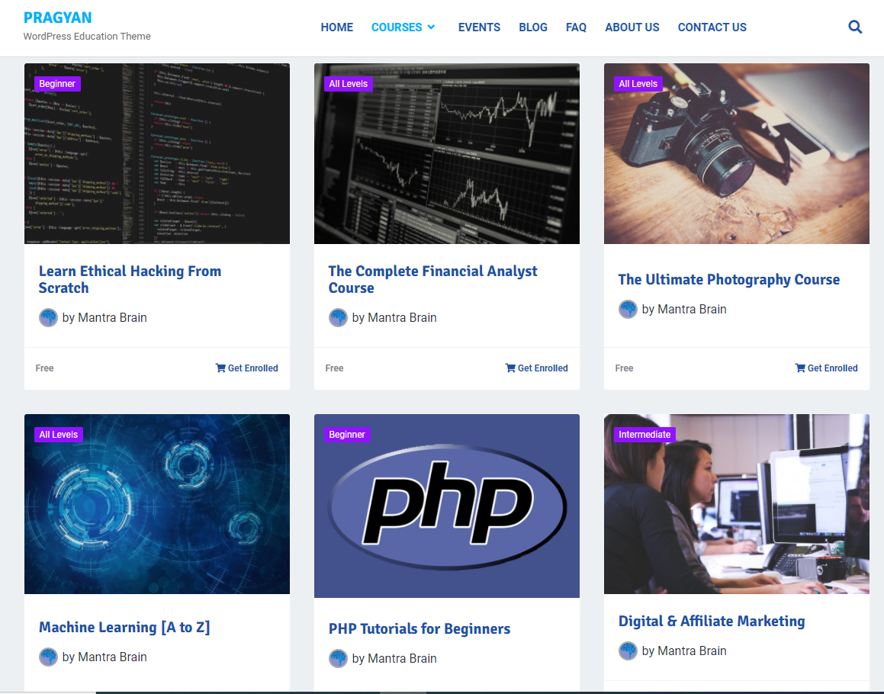Click author avatar on Ethical Hacking card
Viewport: 884px width, 694px height.
coord(48,317)
